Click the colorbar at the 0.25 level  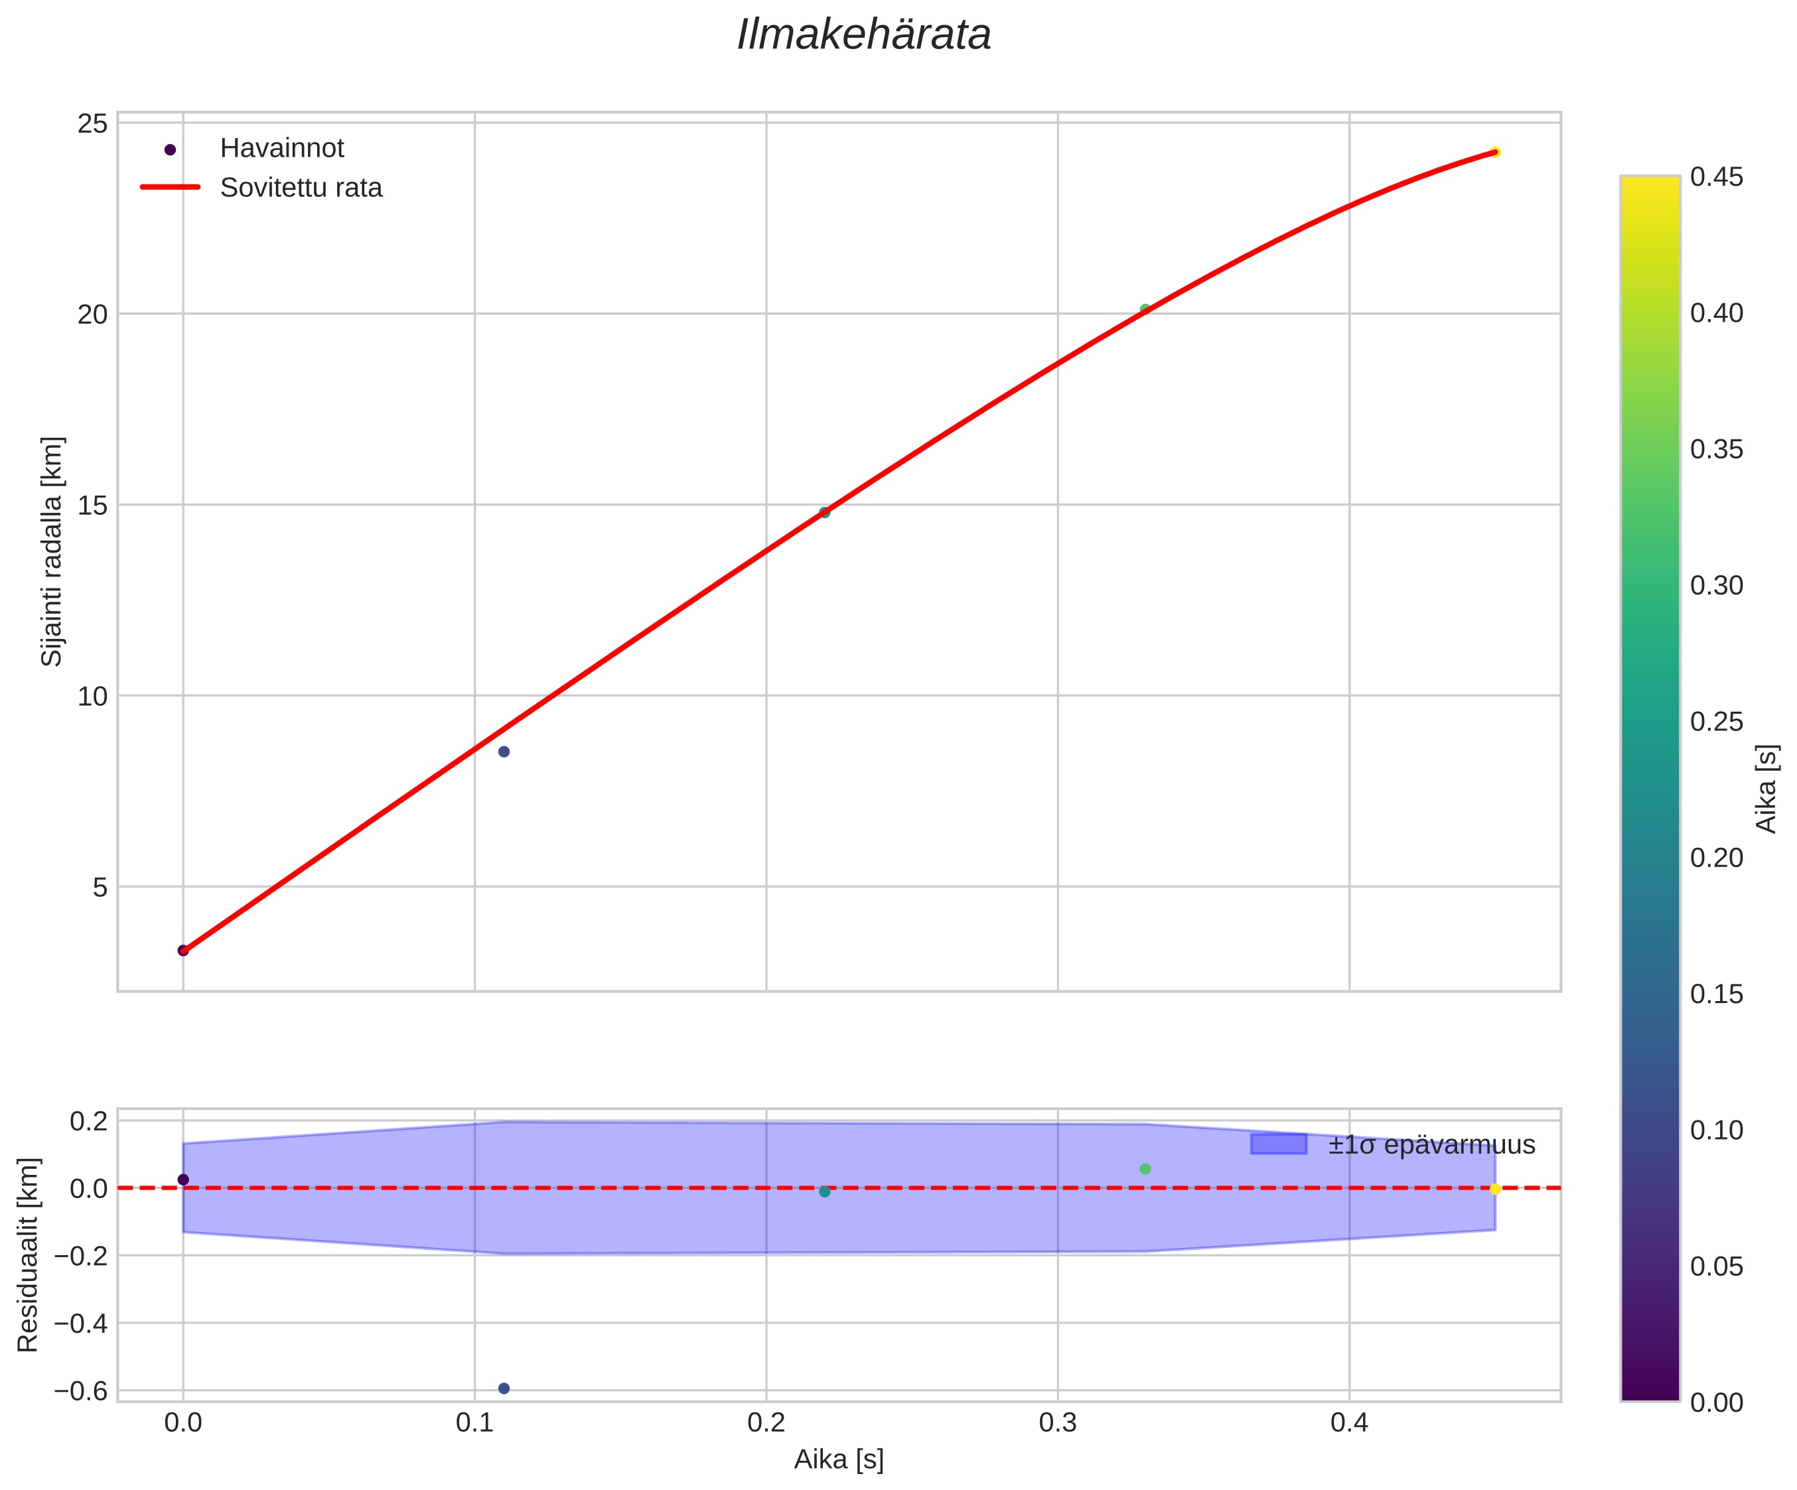tap(1650, 722)
